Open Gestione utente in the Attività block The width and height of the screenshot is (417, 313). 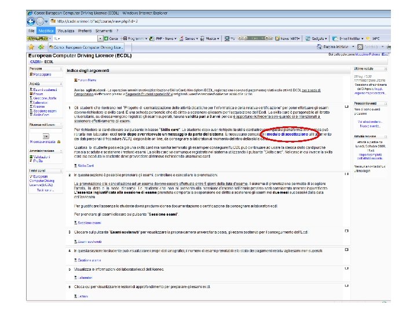[x=45, y=98]
